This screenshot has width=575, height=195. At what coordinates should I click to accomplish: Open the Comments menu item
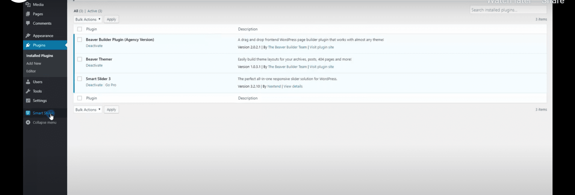click(x=42, y=23)
